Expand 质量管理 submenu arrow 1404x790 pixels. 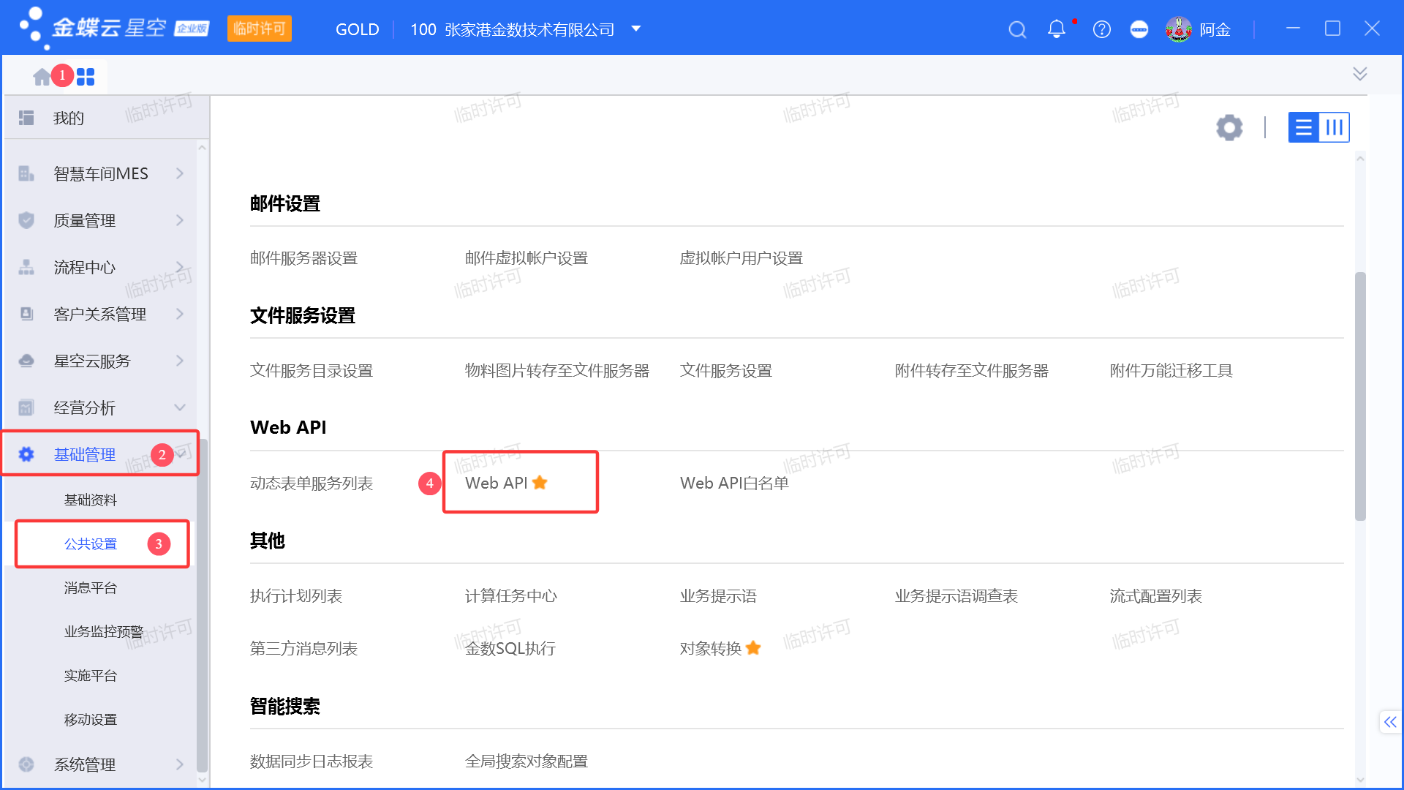tap(180, 220)
